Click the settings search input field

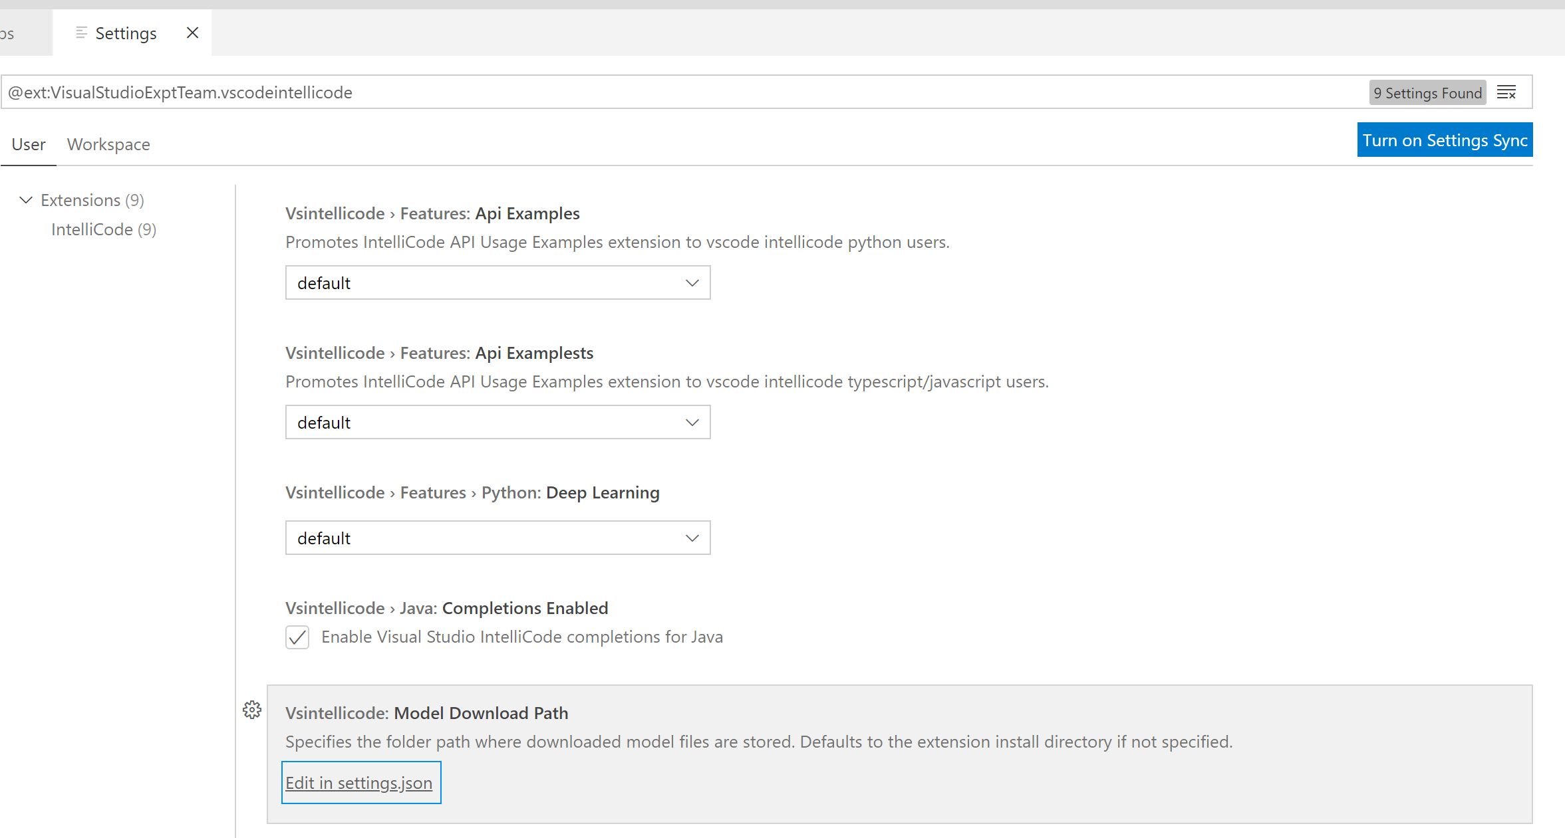(x=665, y=92)
